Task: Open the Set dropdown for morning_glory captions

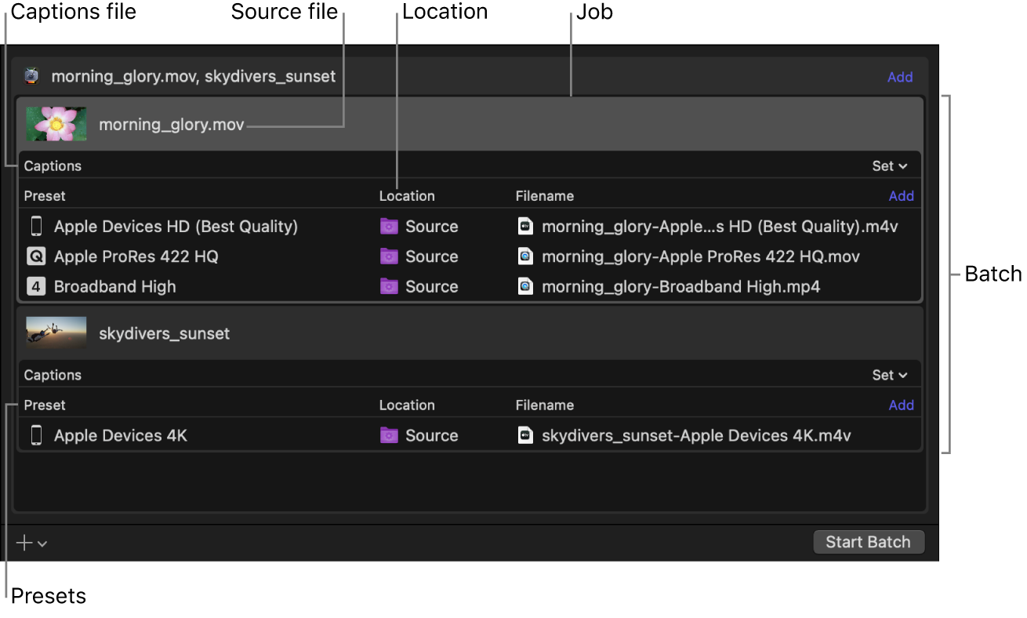Action: tap(890, 166)
